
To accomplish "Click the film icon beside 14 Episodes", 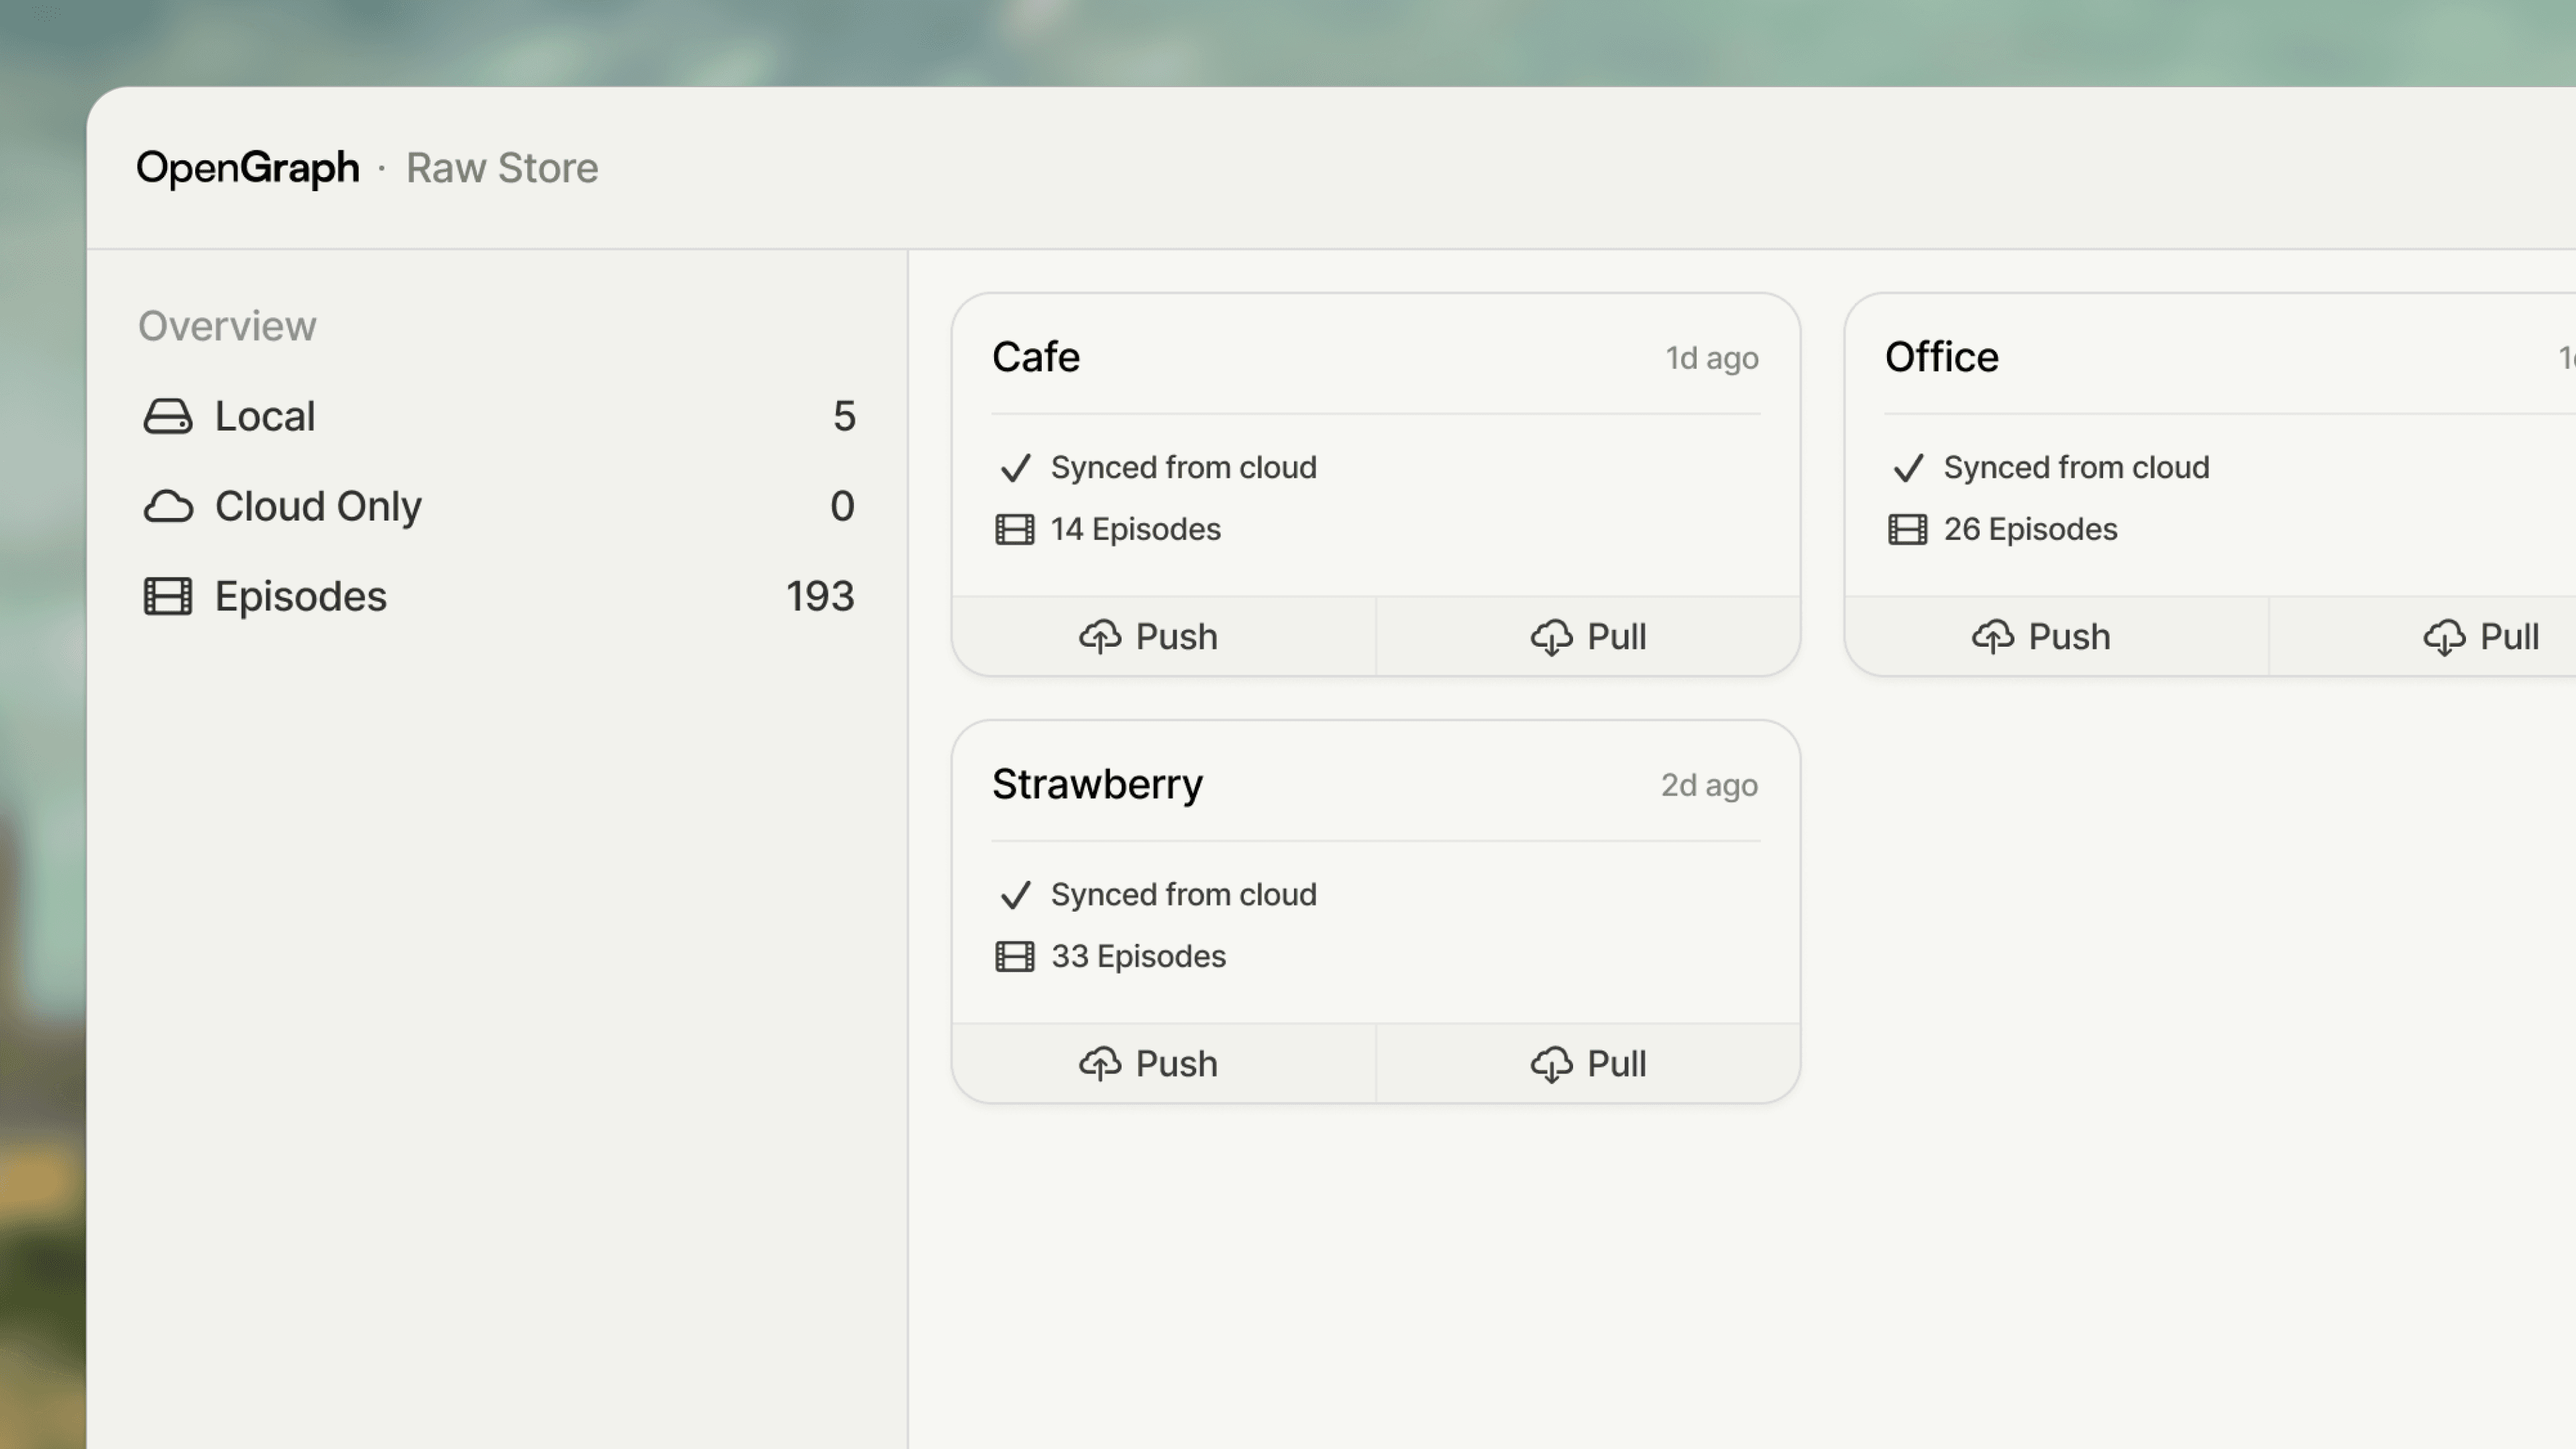I will [1014, 529].
